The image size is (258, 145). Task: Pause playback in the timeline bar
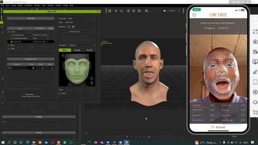127,137
